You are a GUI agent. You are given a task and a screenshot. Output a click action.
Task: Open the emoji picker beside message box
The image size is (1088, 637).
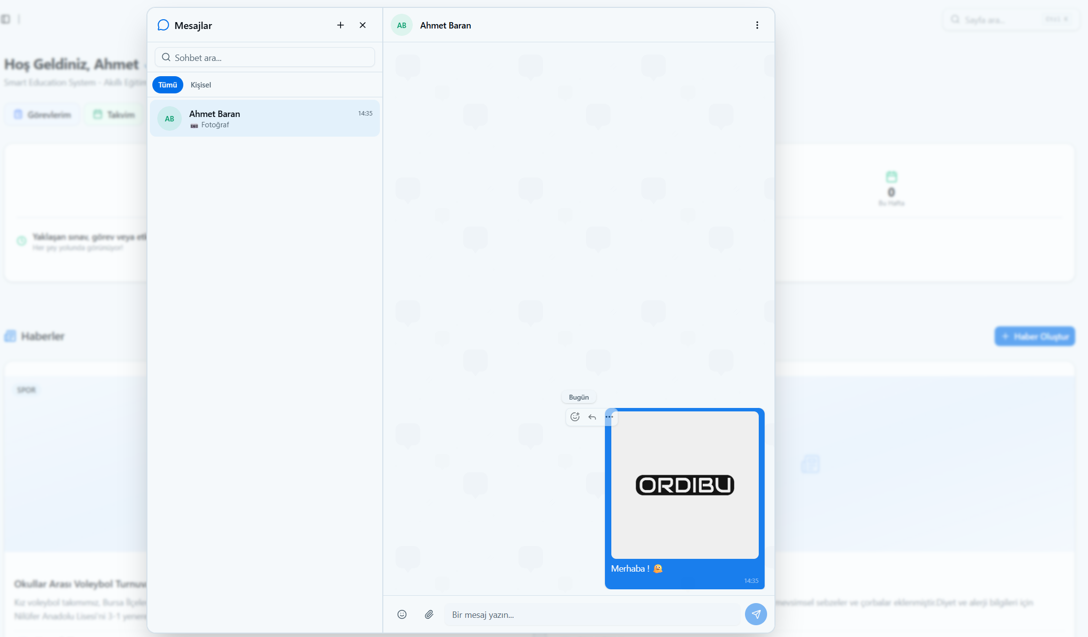(x=402, y=614)
